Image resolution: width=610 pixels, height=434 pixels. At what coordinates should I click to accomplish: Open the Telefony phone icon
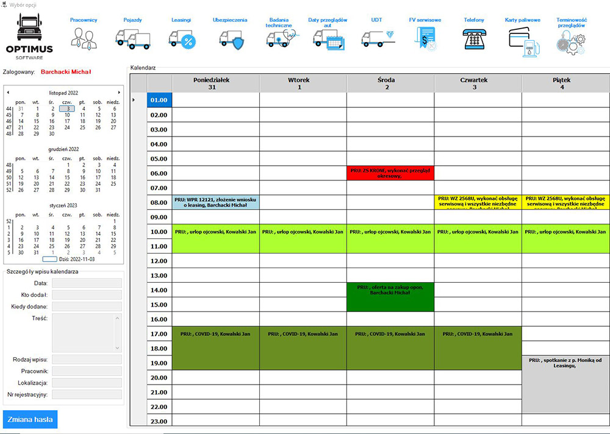[x=474, y=40]
